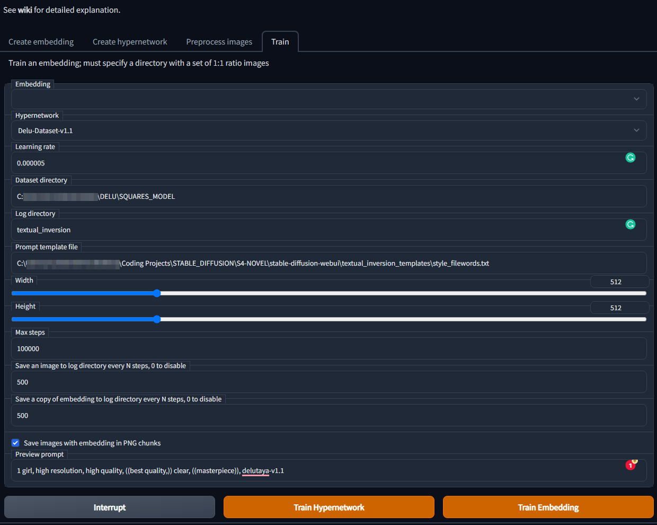The image size is (657, 525).
Task: Click the Grammarly icon beside Log directory
Action: pyautogui.click(x=630, y=224)
